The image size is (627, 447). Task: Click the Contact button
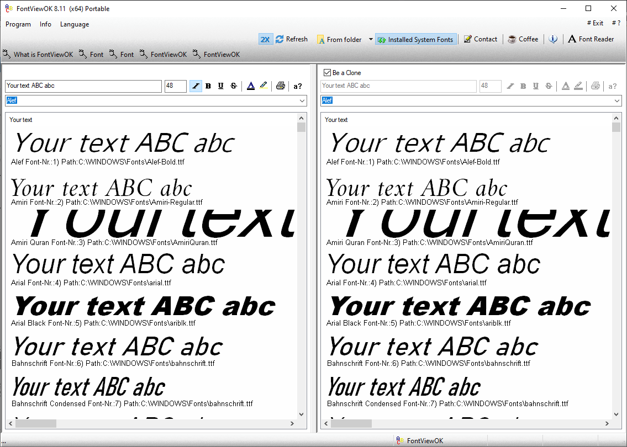(480, 39)
